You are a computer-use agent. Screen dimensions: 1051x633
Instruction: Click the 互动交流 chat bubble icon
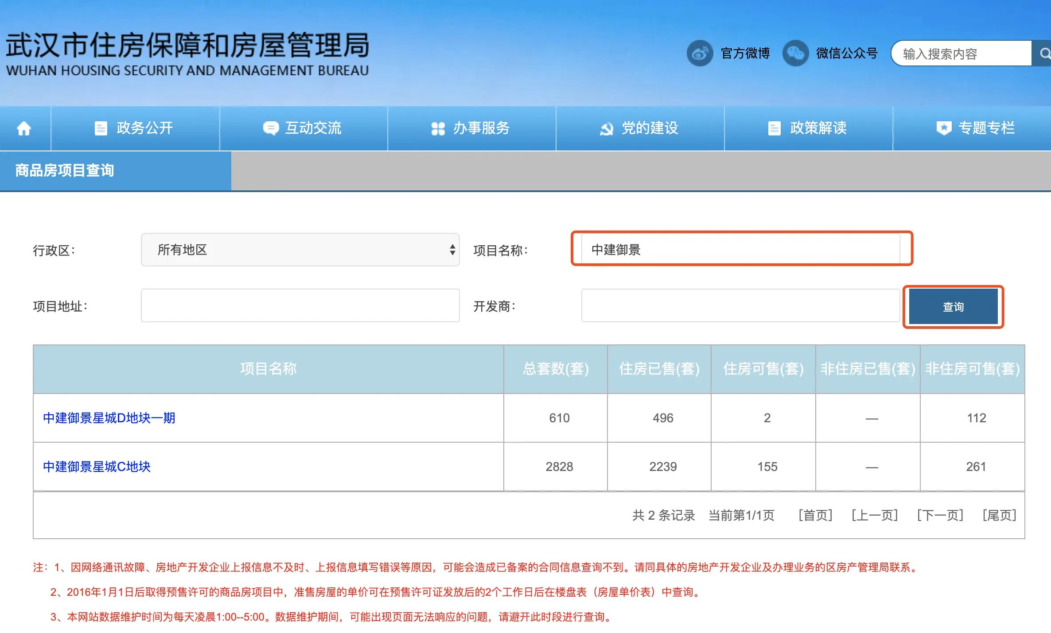point(270,128)
